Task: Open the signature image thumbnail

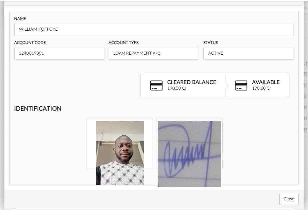Action: tap(189, 154)
